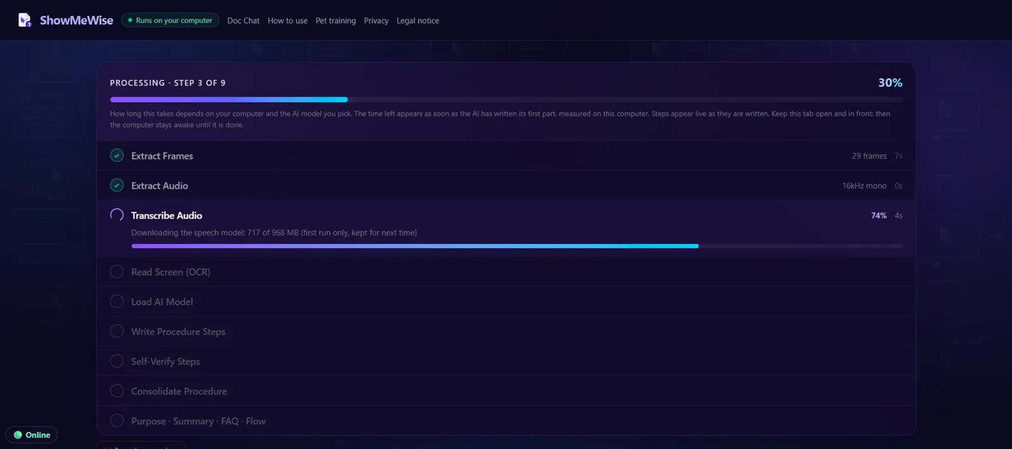1012x449 pixels.
Task: Click the 74% Transcribe Audio percentage
Action: [x=879, y=216]
